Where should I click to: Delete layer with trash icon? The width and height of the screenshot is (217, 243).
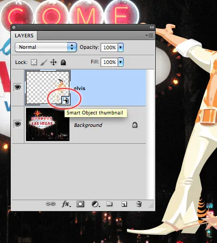[139, 204]
